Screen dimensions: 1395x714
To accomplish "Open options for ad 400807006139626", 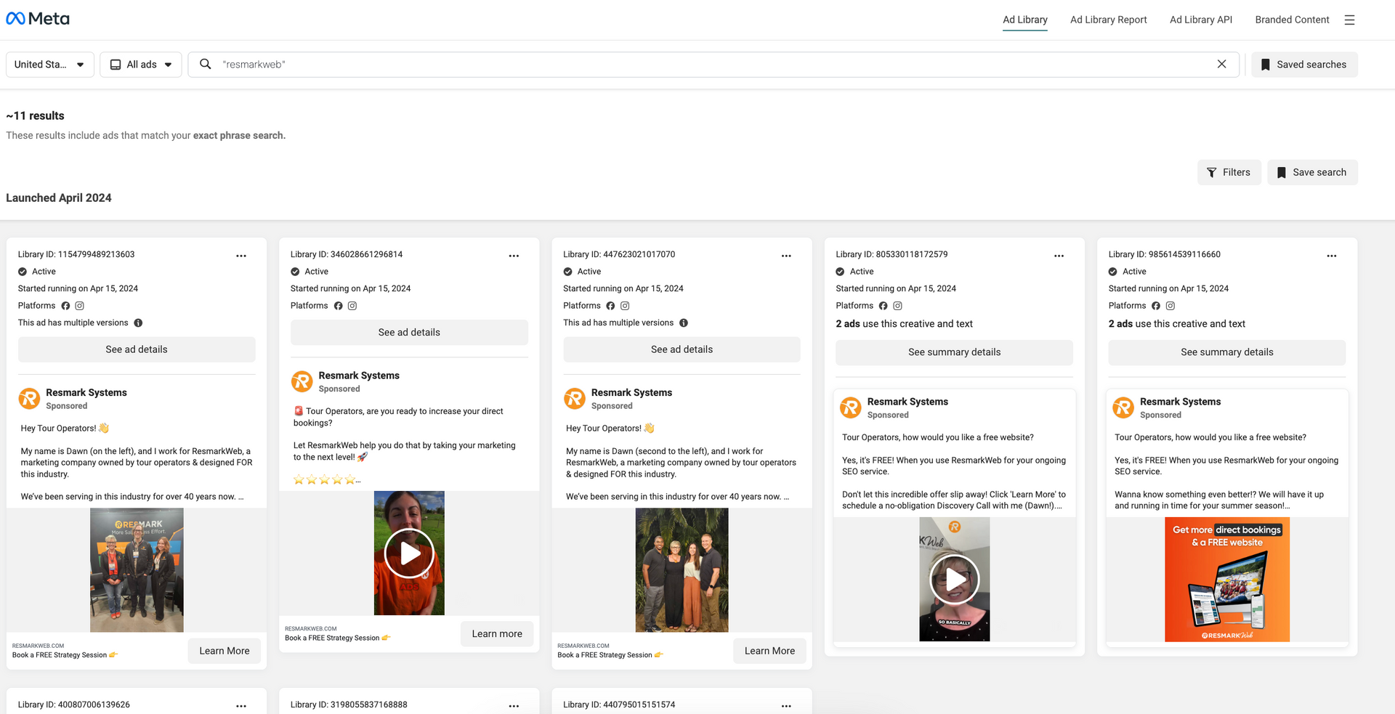I will (x=241, y=706).
